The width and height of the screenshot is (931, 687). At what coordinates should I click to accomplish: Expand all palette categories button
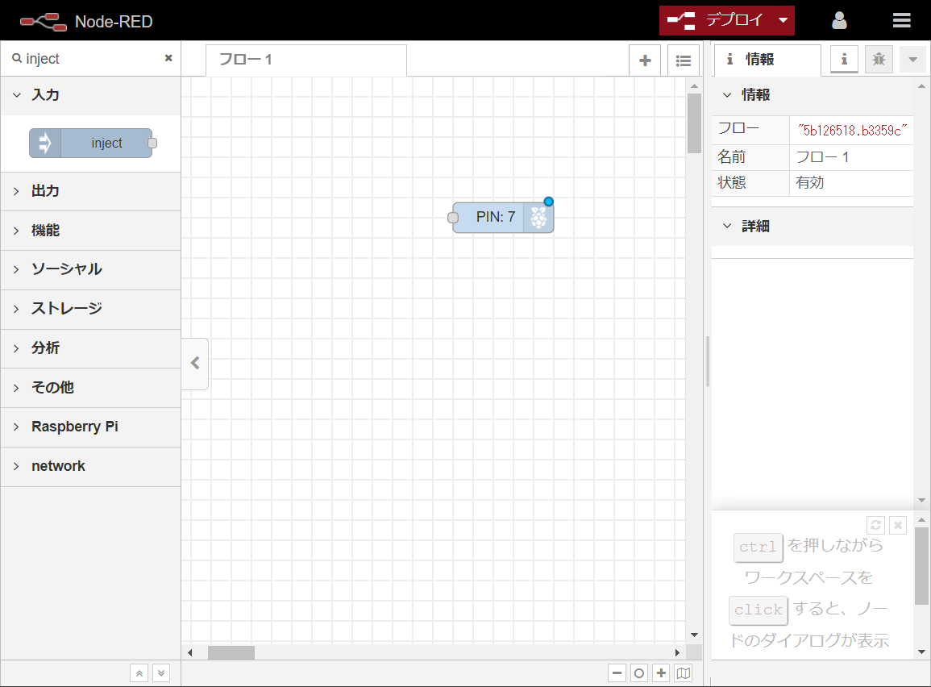click(161, 673)
